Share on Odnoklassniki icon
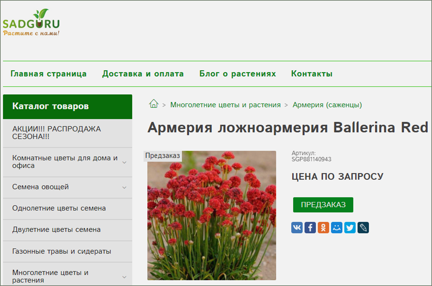This screenshot has height=286, width=432. coord(323,228)
